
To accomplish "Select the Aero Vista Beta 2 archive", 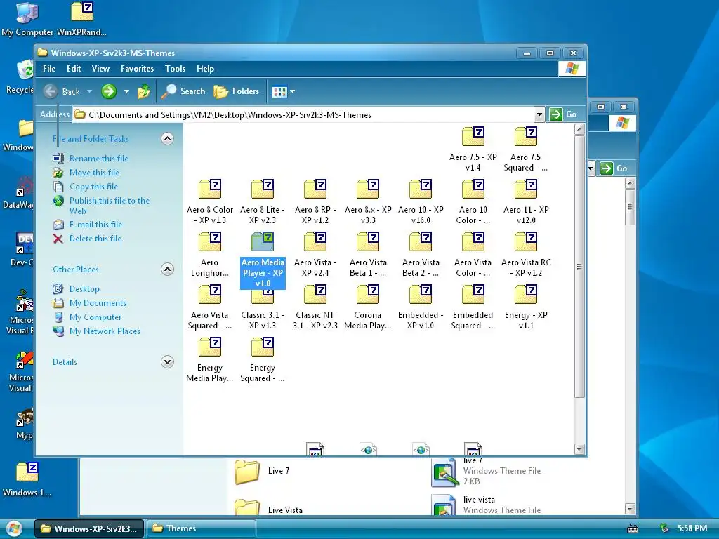I will click(x=421, y=253).
